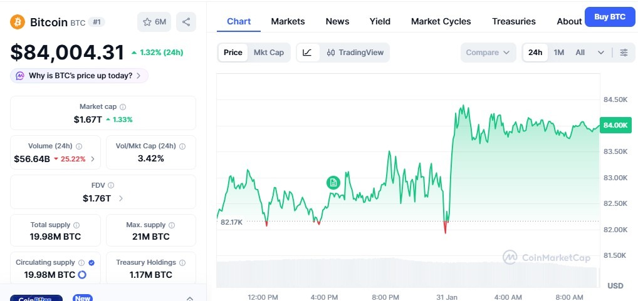
Task: Open the Chart tab
Action: (x=239, y=21)
